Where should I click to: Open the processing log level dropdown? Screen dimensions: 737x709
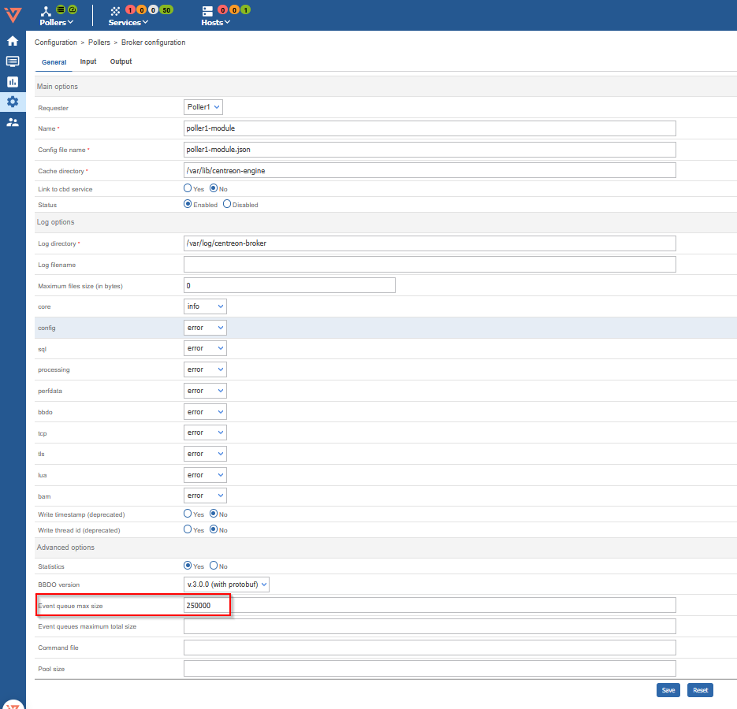(x=205, y=369)
